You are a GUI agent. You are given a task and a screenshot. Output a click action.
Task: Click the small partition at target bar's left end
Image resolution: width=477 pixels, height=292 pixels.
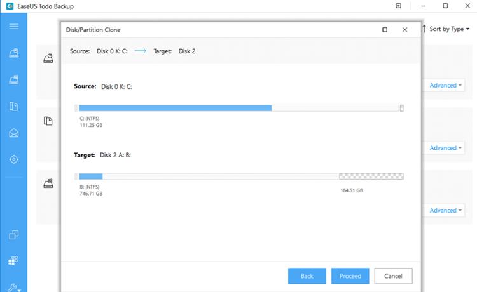tap(76, 176)
